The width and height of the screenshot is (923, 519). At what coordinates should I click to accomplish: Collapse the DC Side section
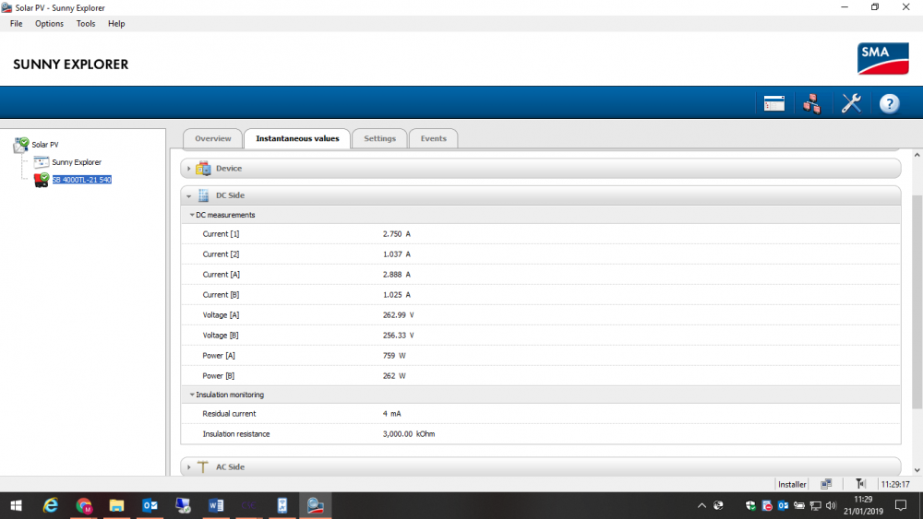(x=189, y=195)
